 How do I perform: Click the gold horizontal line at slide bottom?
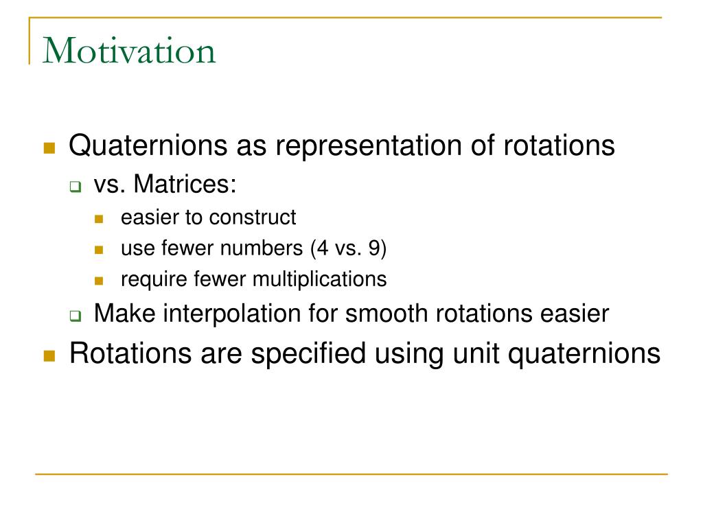[351, 473]
